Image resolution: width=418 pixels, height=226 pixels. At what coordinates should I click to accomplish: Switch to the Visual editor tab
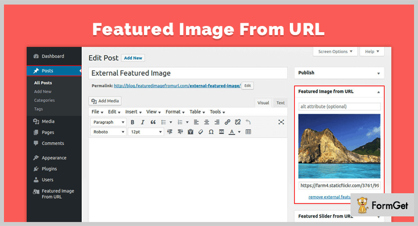pos(263,103)
